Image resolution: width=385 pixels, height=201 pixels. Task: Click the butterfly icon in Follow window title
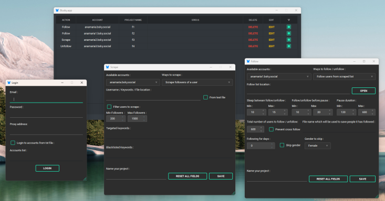point(248,61)
